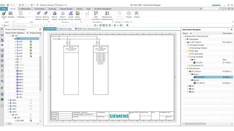
Task: Click the Remove Product icon
Action: click(46, 13)
